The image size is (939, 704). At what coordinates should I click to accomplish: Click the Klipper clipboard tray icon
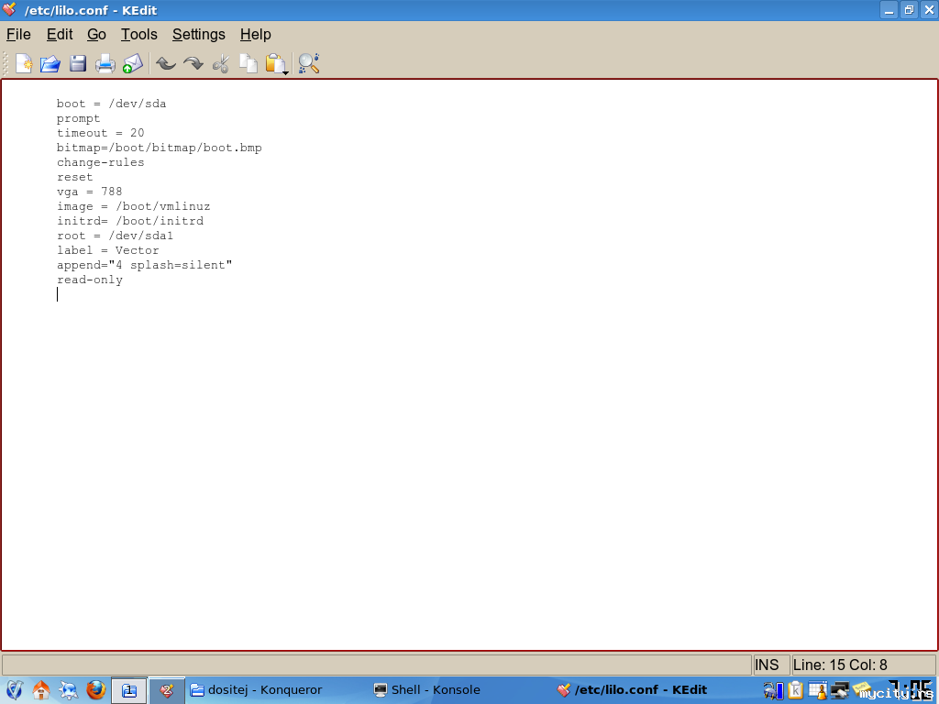[795, 690]
